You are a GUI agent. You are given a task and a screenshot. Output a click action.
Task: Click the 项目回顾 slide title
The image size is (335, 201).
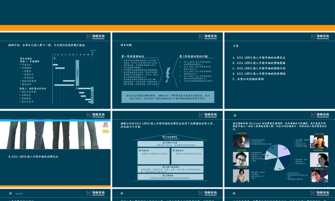pos(126,45)
